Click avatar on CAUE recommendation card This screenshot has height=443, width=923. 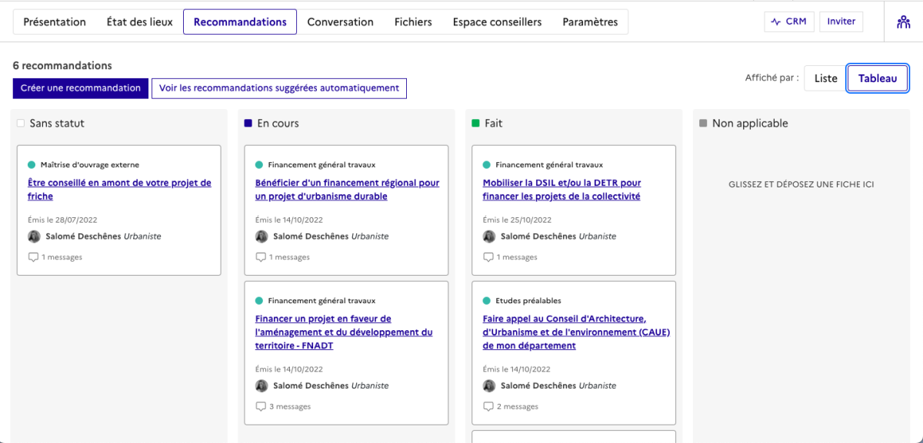[x=489, y=386]
